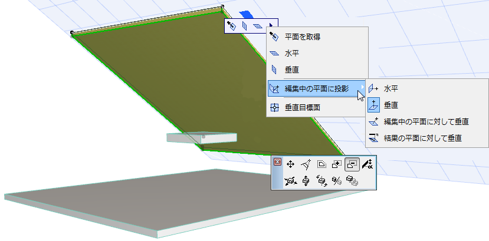Click the top-right roof corner node
The height and width of the screenshot is (241, 489).
click(x=222, y=6)
